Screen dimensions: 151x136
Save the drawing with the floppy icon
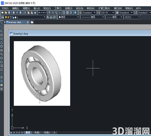point(9,13)
